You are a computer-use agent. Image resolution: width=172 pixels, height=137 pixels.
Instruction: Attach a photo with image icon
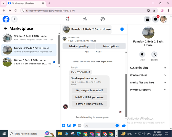(x=69, y=126)
